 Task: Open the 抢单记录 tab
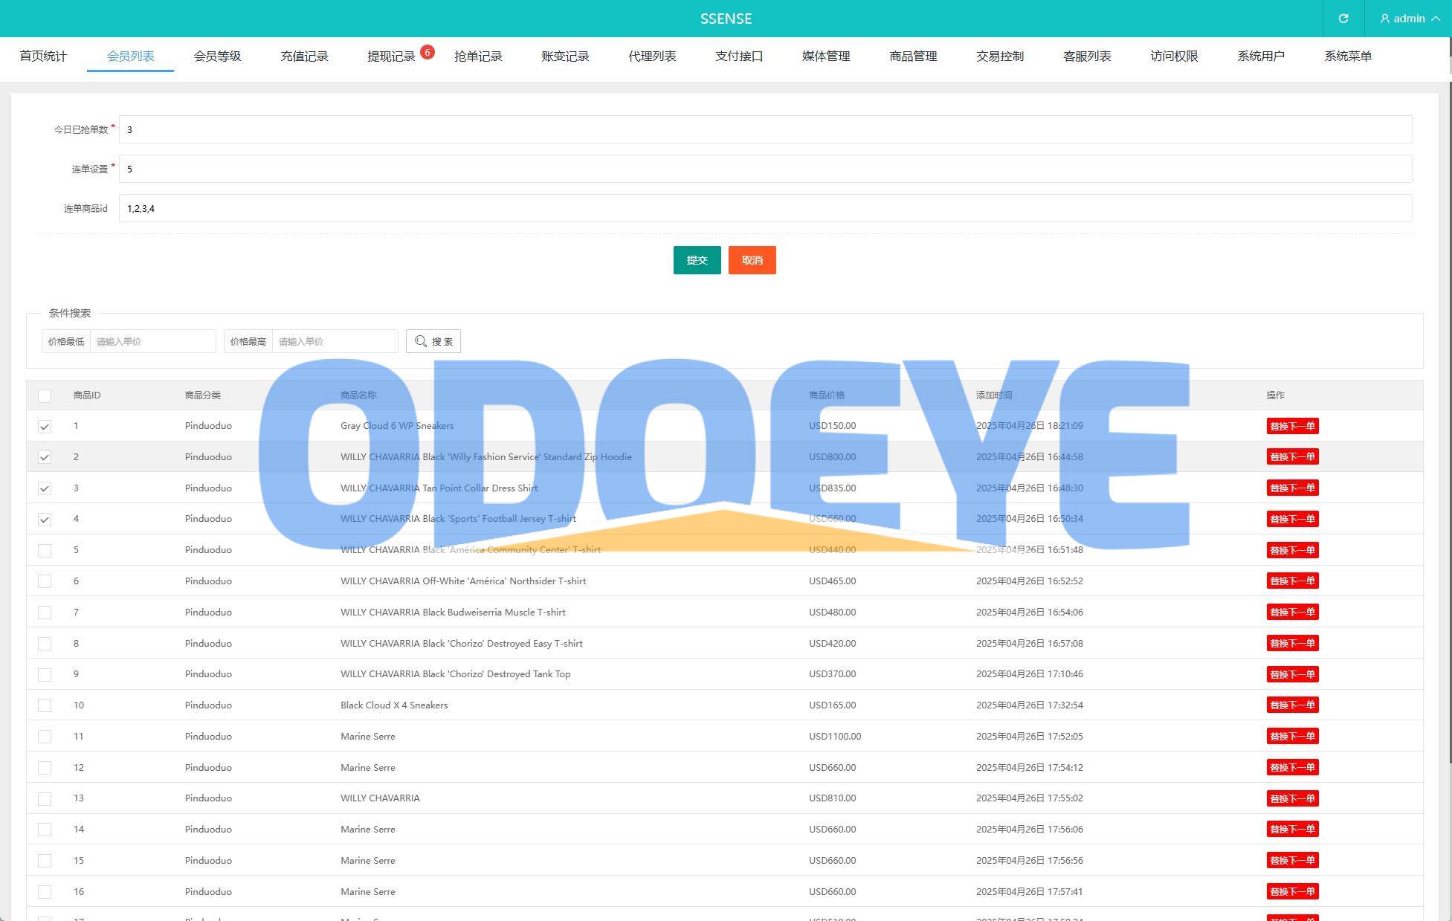click(x=478, y=56)
